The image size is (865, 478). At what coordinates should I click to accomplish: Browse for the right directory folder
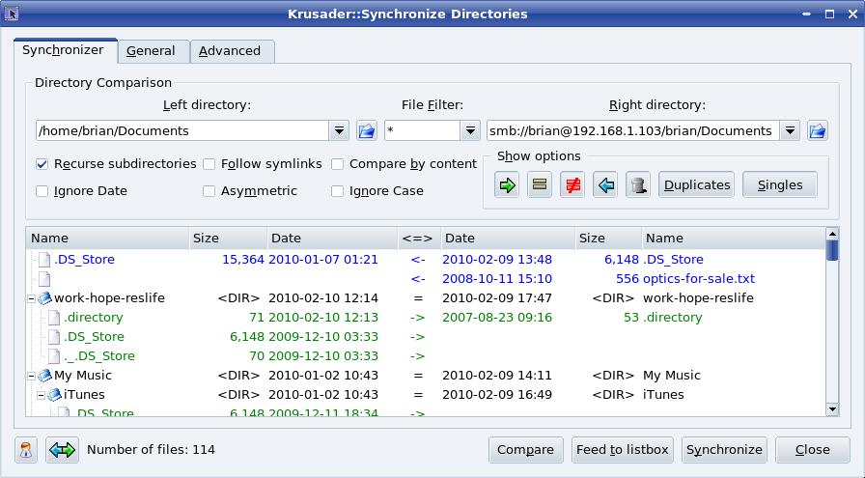[x=817, y=130]
